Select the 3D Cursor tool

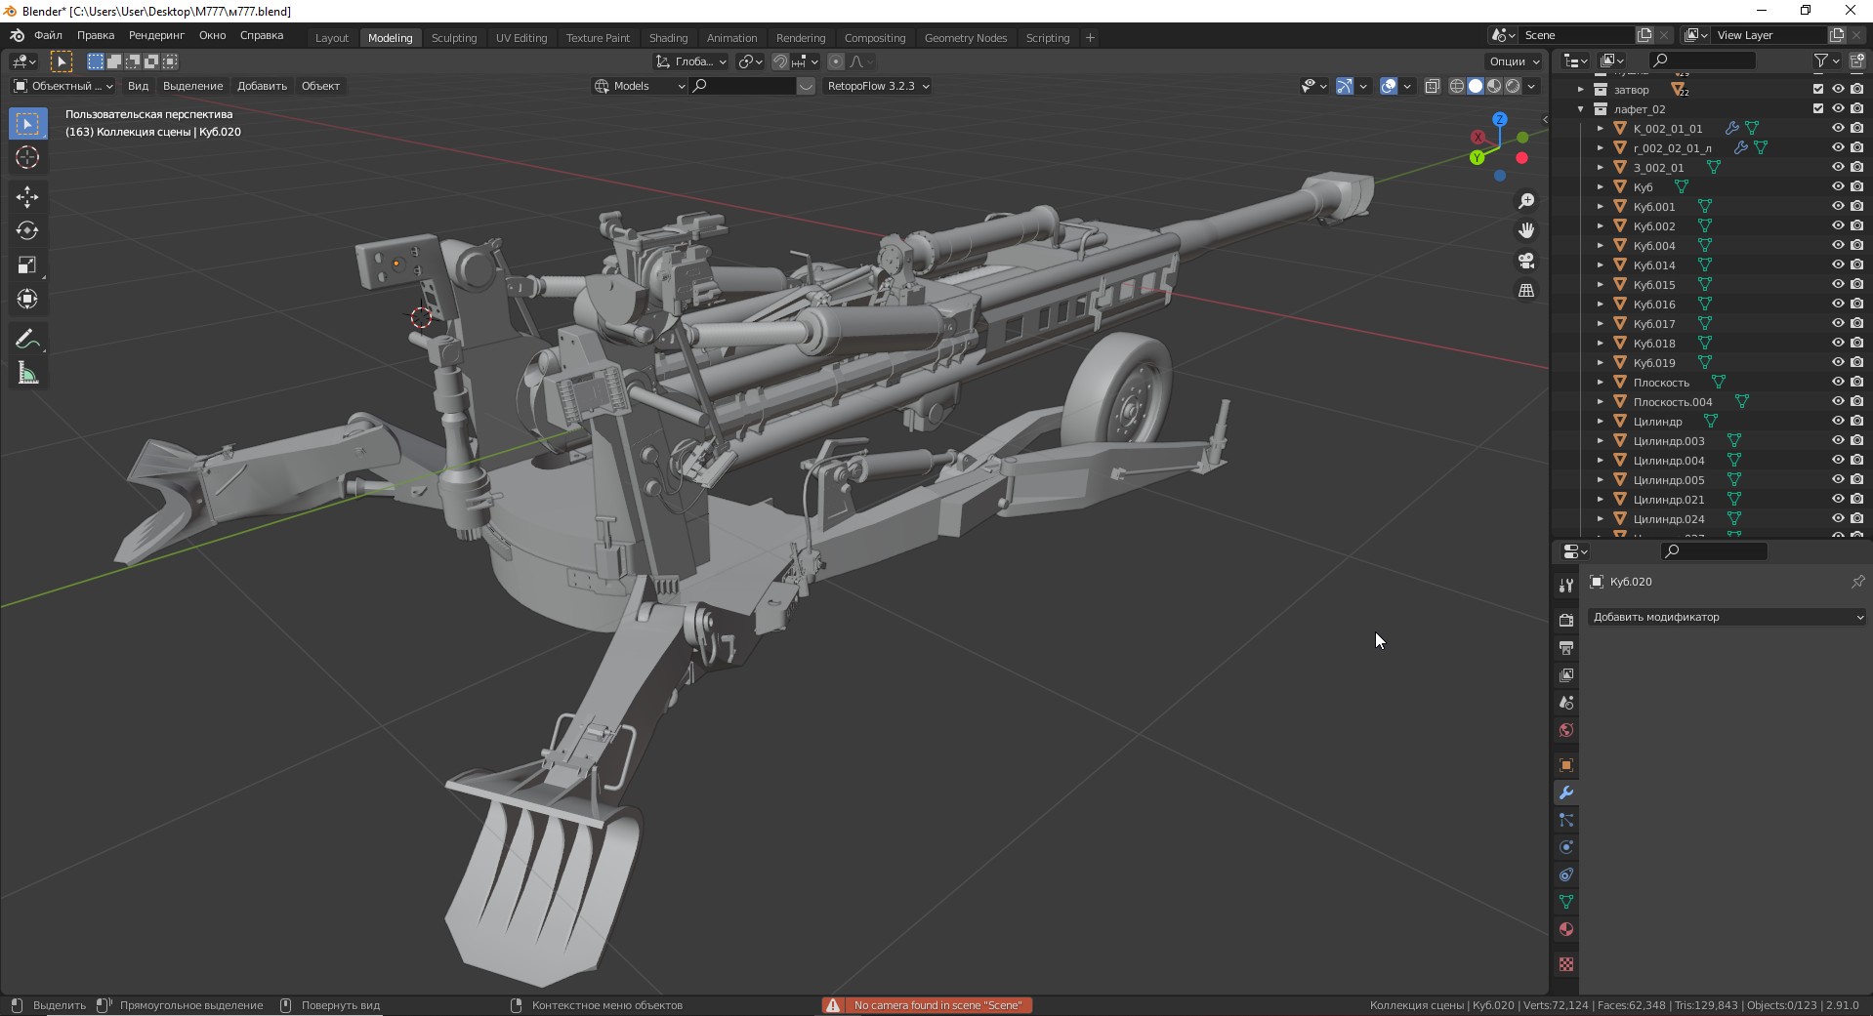click(27, 157)
